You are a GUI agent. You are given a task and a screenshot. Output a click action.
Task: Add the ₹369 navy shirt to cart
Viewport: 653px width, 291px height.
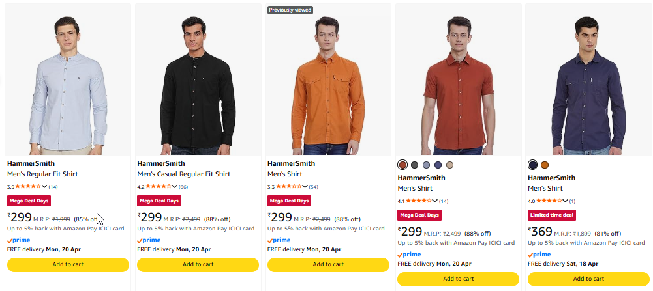[x=589, y=279]
